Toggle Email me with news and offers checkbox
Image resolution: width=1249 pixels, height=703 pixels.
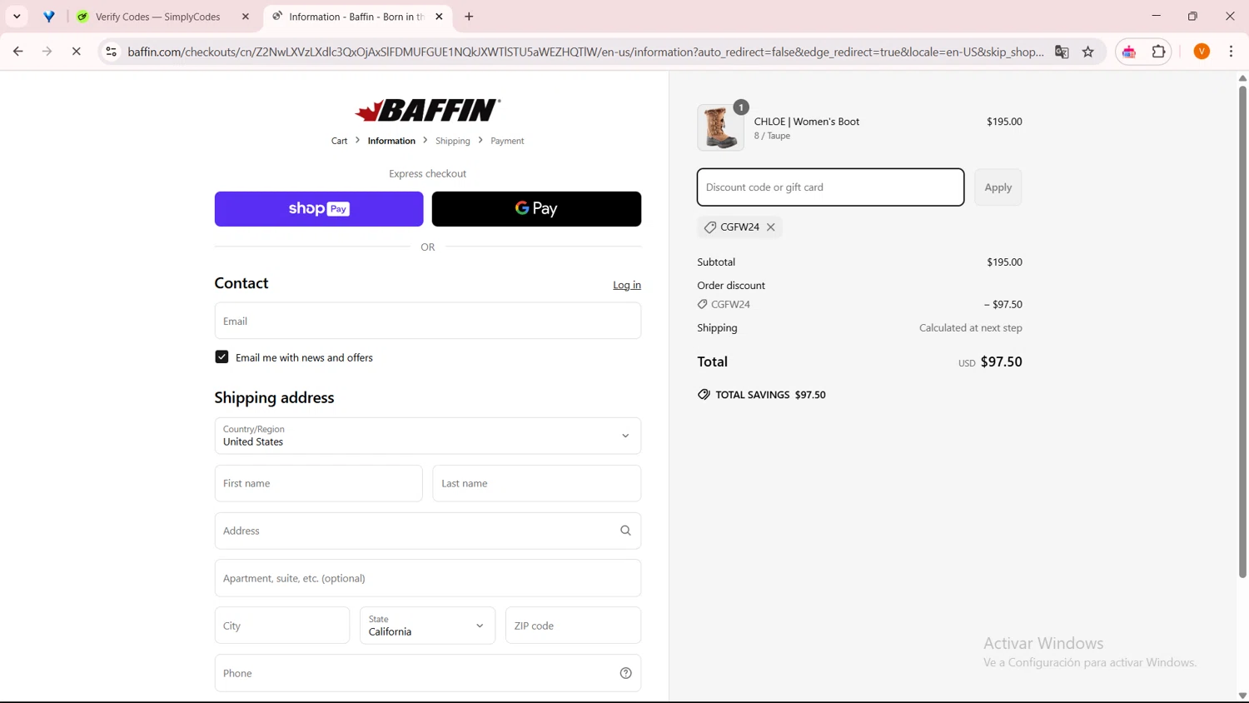point(221,357)
